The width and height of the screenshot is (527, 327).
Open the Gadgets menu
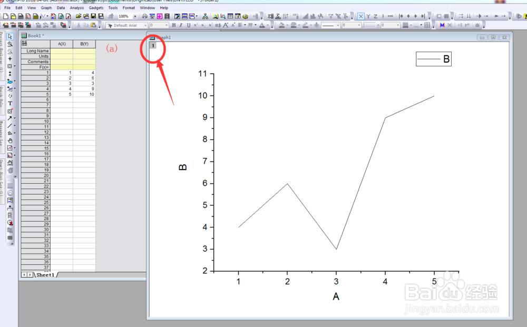pos(96,8)
